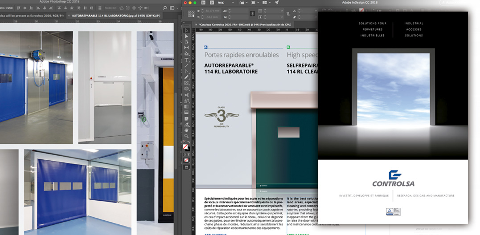Select the InDesign Zoom tool
The image size is (480, 235).
coord(186,136)
